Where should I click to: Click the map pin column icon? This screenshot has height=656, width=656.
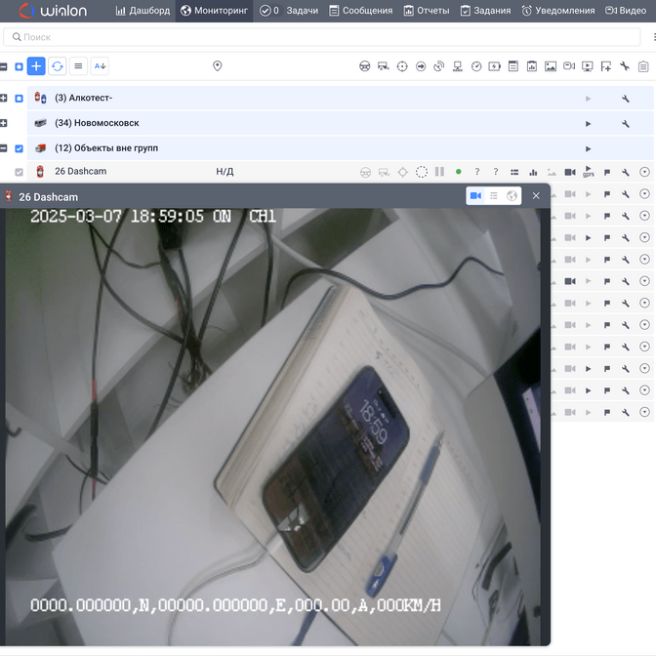click(217, 66)
